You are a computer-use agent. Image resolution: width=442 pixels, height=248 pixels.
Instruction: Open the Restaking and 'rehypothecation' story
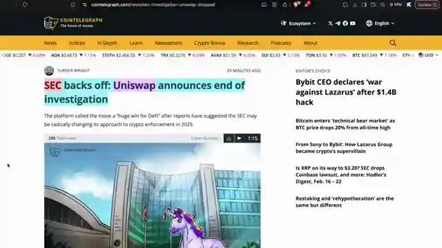(345, 202)
